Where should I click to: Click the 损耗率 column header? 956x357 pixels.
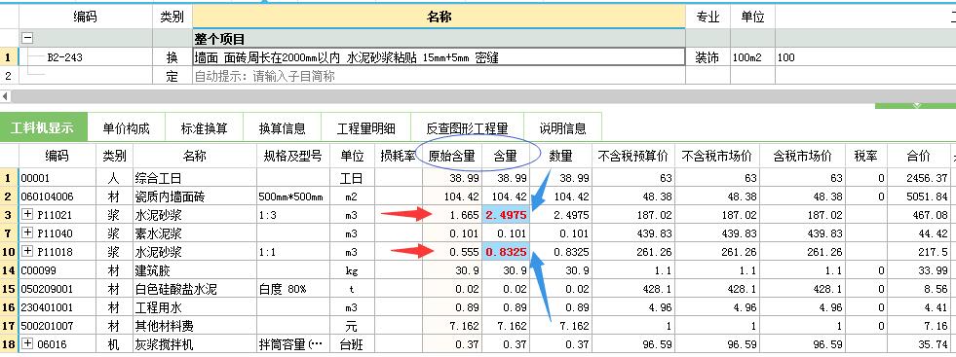399,157
